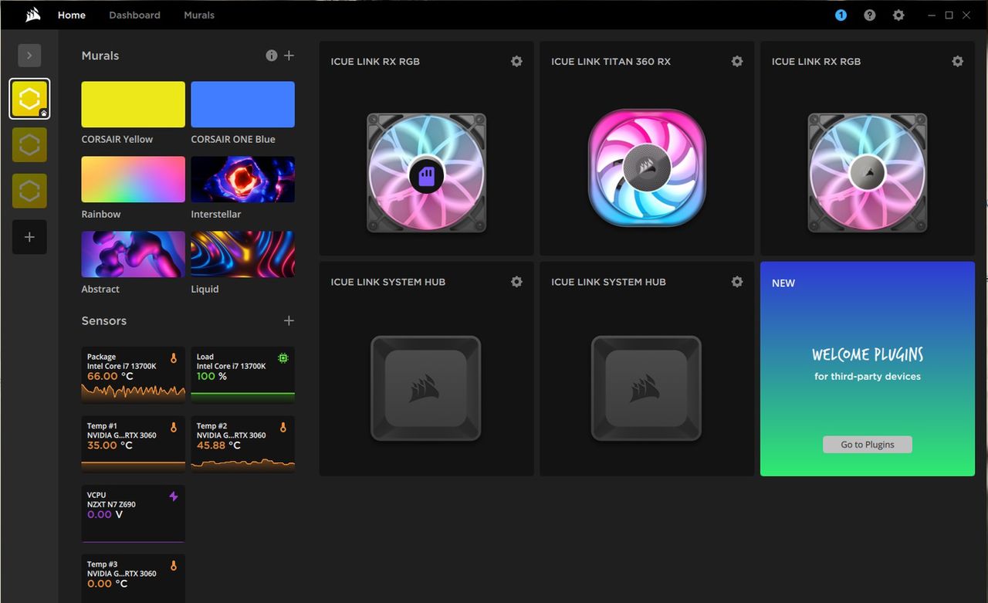988x603 pixels.
Task: Select the Abstract mural thumbnail
Action: [133, 254]
